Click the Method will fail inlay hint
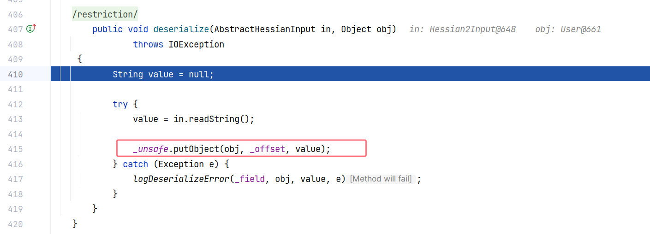Screen dimensions: 650x234 point(381,179)
